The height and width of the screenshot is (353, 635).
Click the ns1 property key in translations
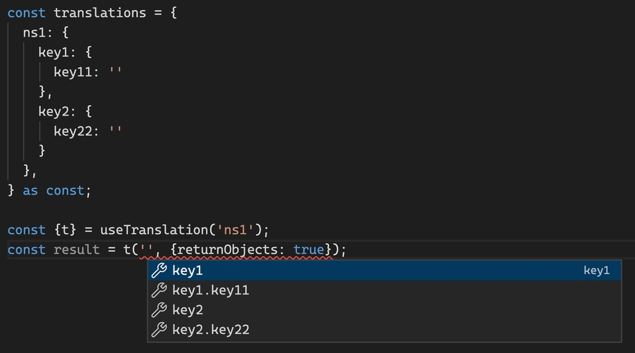34,33
